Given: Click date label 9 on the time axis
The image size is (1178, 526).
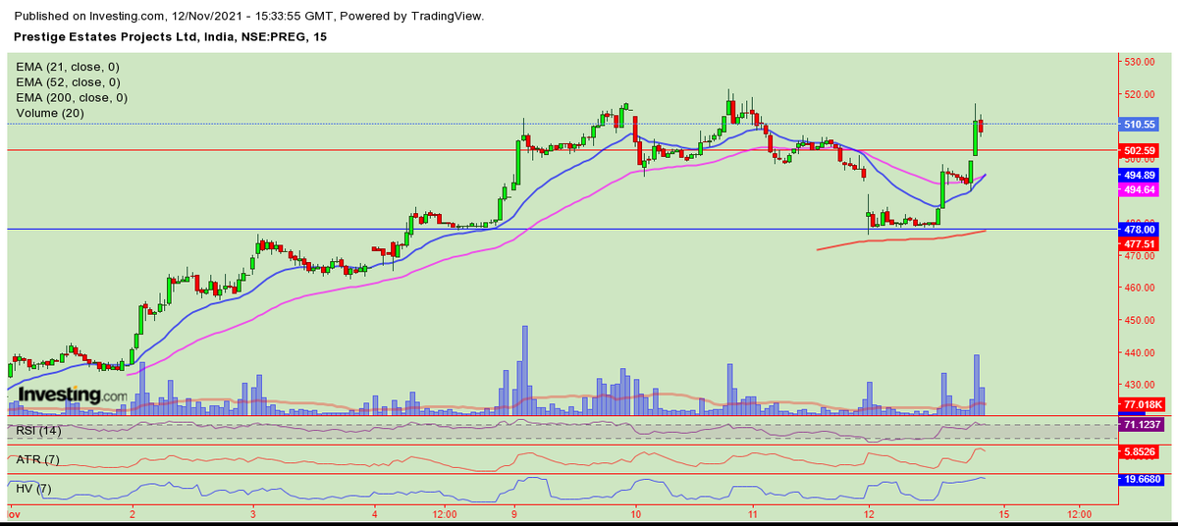Looking at the screenshot, I should coord(514,513).
